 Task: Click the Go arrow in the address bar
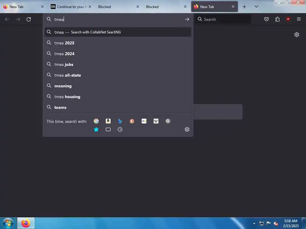click(x=187, y=19)
